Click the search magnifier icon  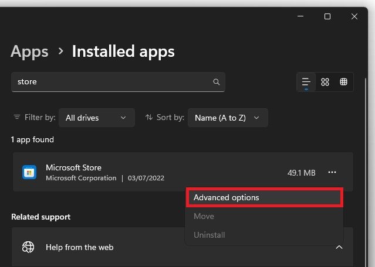(217, 82)
